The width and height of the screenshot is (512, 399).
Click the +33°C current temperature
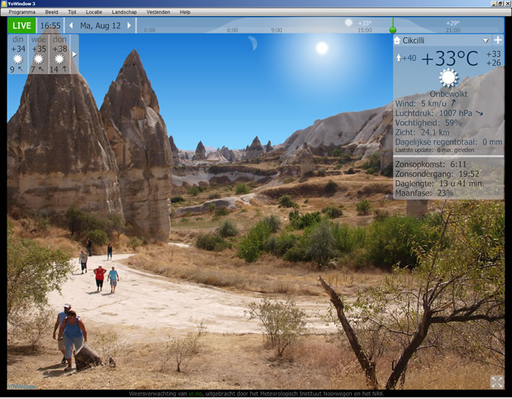[x=450, y=58]
